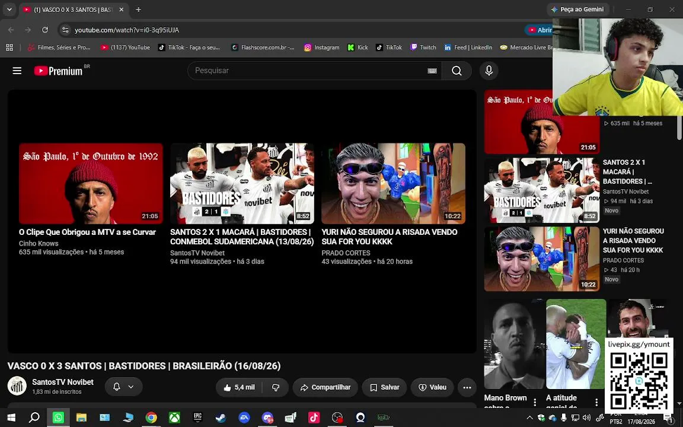Open TikTok - Faça o seu... bookmark

(x=189, y=47)
